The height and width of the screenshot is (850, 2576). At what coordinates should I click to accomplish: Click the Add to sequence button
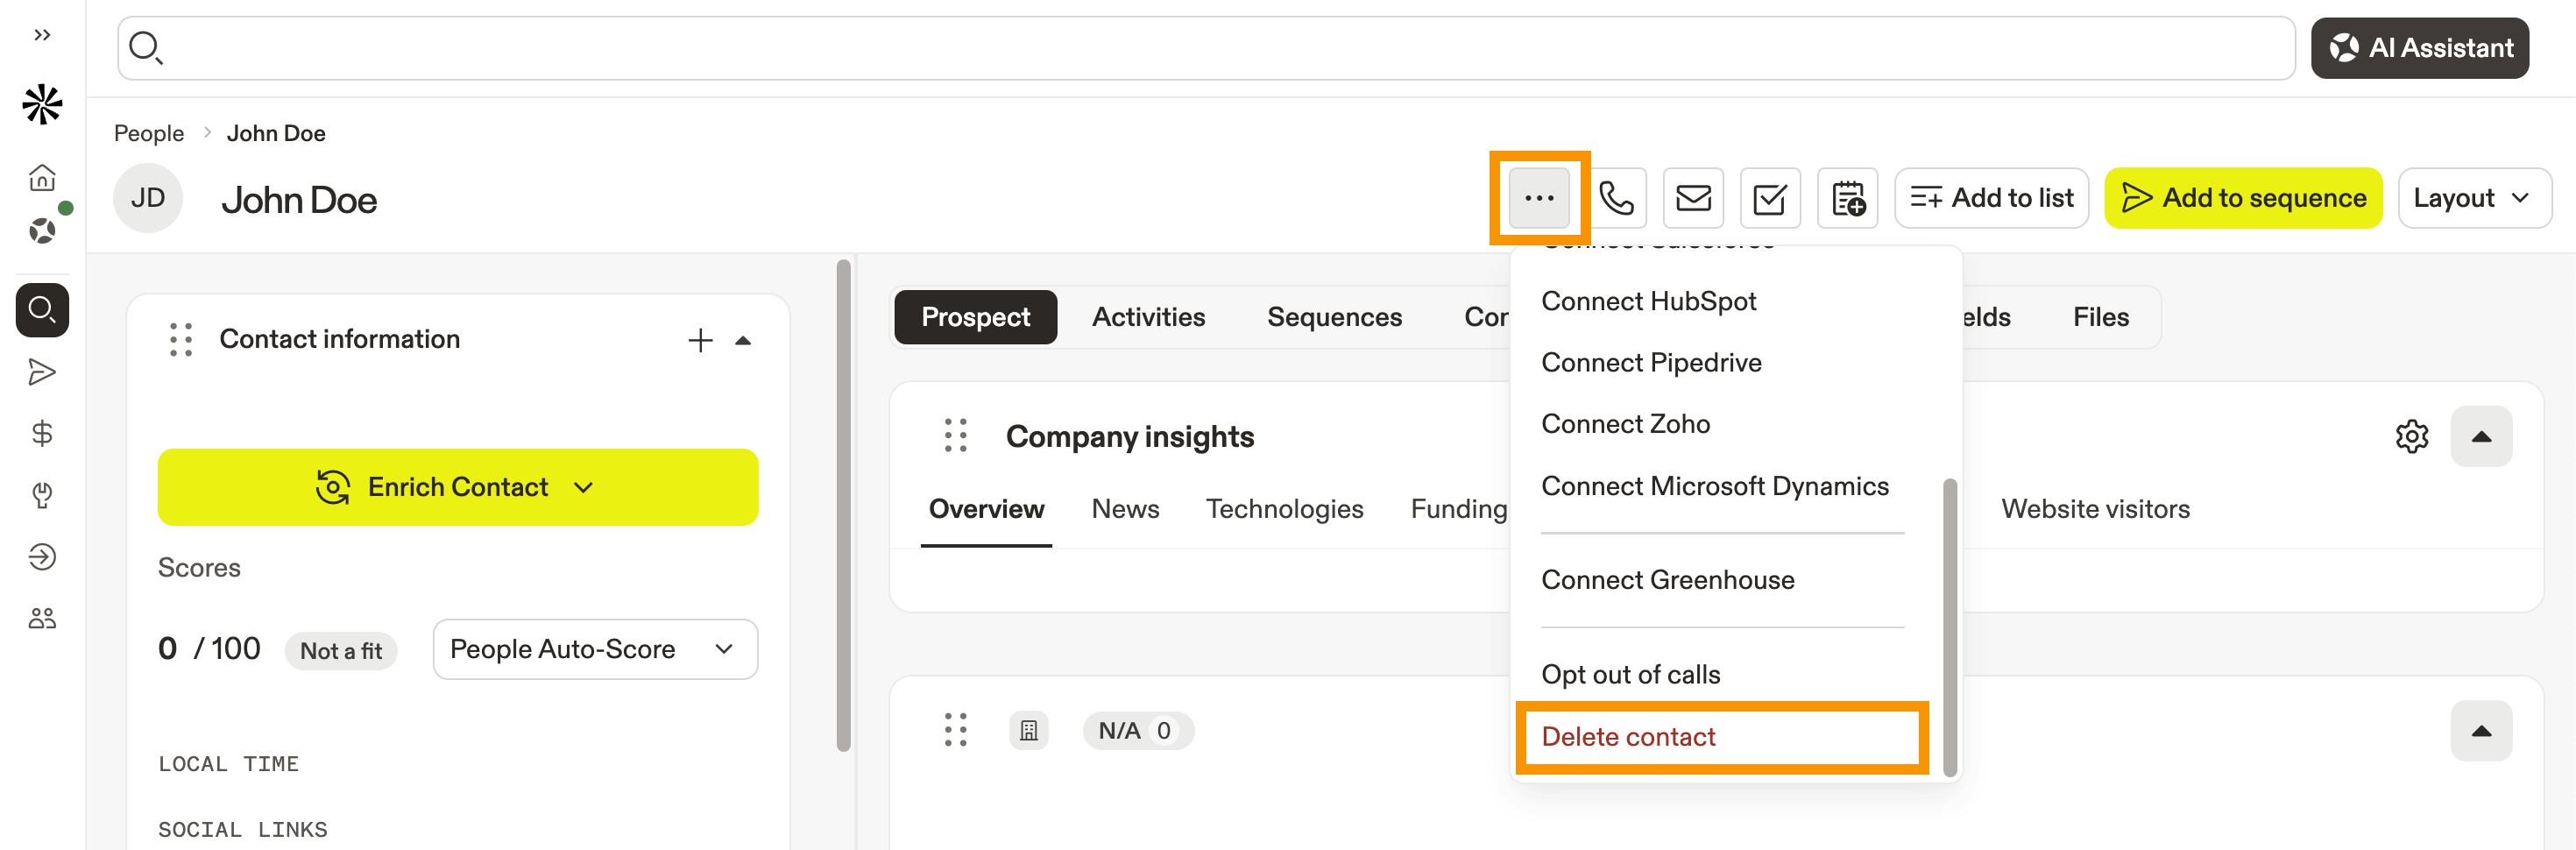click(x=2243, y=198)
